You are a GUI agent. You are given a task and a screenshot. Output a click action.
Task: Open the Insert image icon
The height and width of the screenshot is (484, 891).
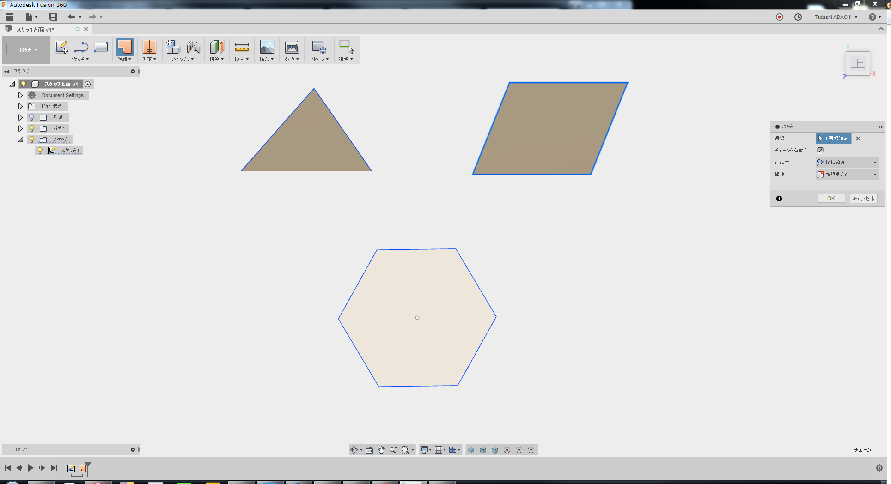coord(267,47)
